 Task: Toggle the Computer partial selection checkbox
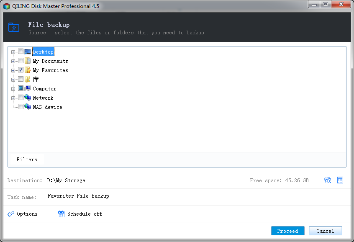point(20,88)
